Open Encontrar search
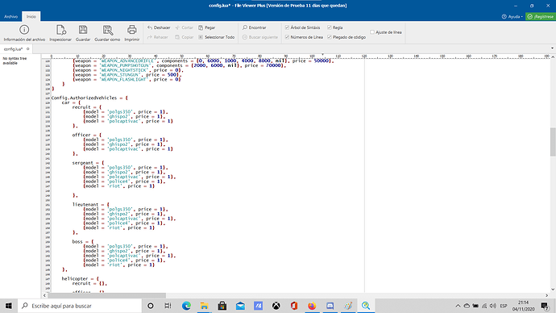The width and height of the screenshot is (556, 313). pyautogui.click(x=255, y=27)
